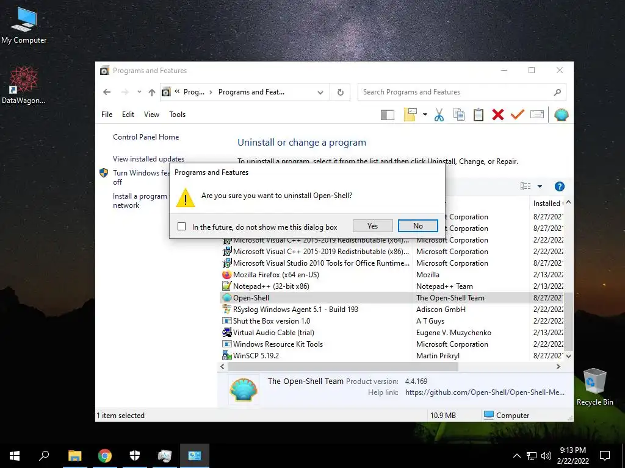The height and width of the screenshot is (468, 625).
Task: Select the Open-Shell program row
Action: (392, 297)
